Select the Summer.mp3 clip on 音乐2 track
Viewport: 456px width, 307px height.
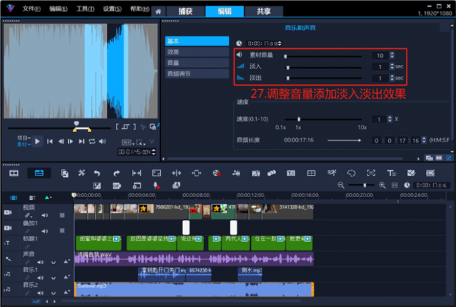coord(194,290)
